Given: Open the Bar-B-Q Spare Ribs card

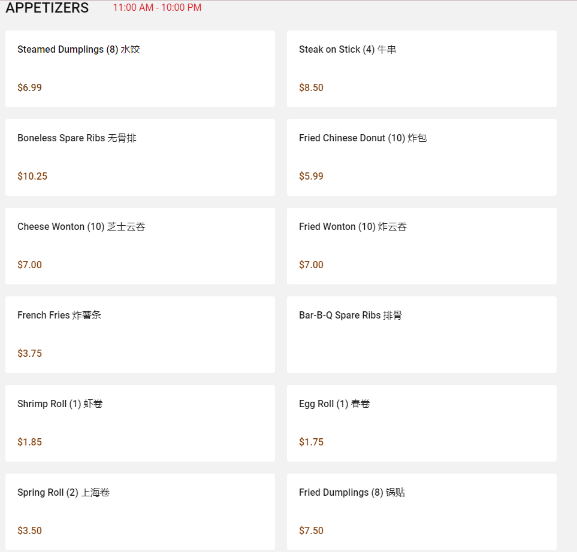Looking at the screenshot, I should (x=421, y=335).
